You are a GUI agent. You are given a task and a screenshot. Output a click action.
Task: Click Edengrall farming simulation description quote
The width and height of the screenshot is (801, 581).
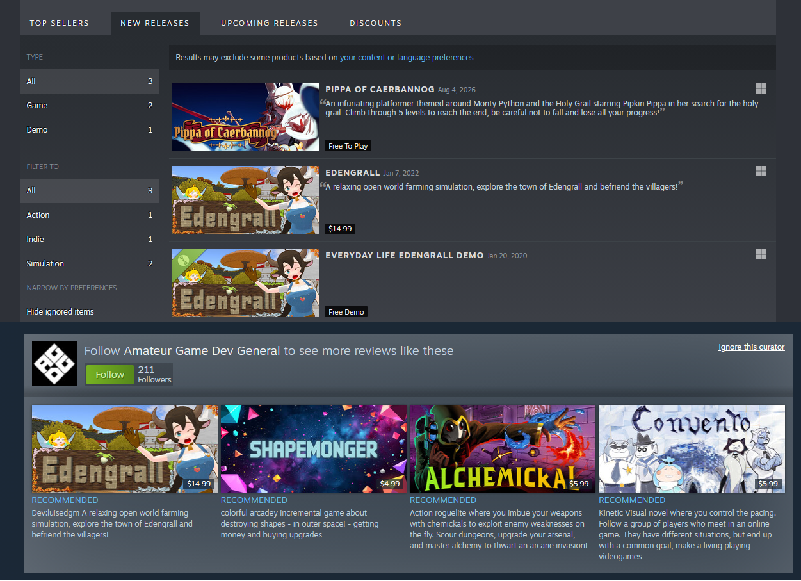tap(501, 187)
